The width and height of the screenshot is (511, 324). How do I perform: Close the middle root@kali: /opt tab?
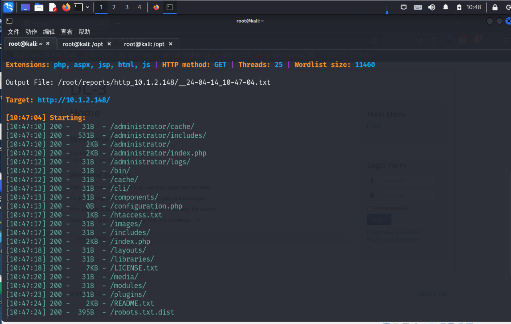[109, 44]
